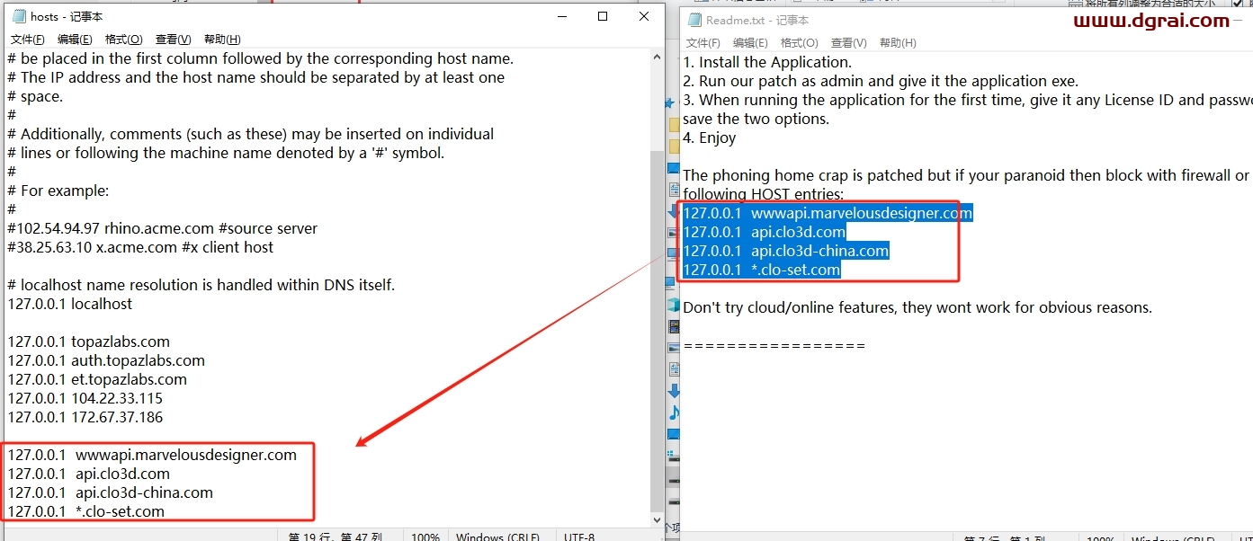Close the hosts Notepad window
This screenshot has height=541, width=1253.
click(x=644, y=16)
